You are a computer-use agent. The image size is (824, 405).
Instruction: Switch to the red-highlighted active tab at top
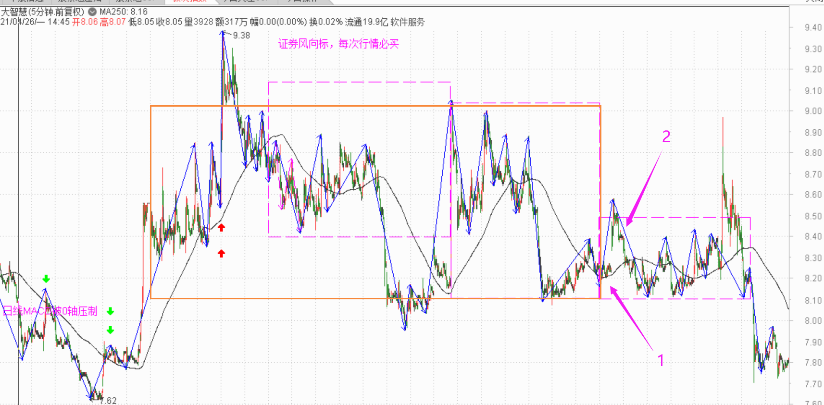[189, 1]
